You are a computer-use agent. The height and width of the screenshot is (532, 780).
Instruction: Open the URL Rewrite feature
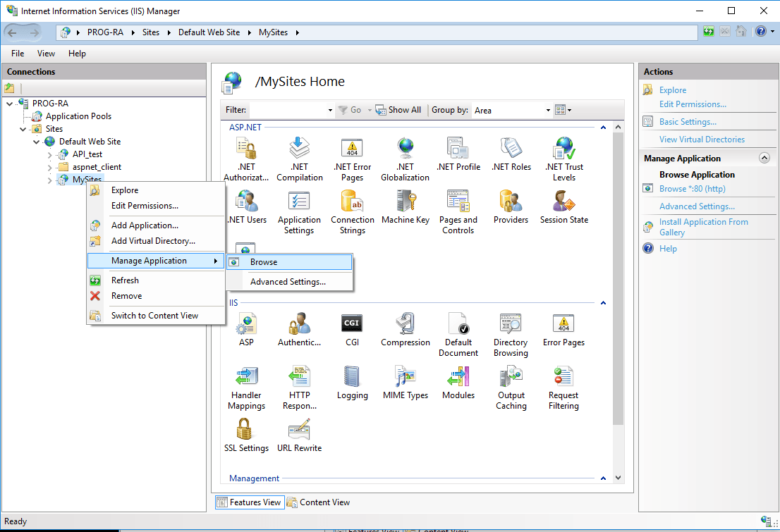coord(300,429)
